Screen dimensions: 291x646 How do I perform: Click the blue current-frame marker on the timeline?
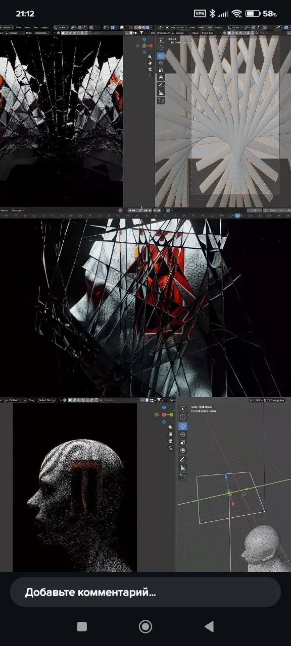(237, 216)
